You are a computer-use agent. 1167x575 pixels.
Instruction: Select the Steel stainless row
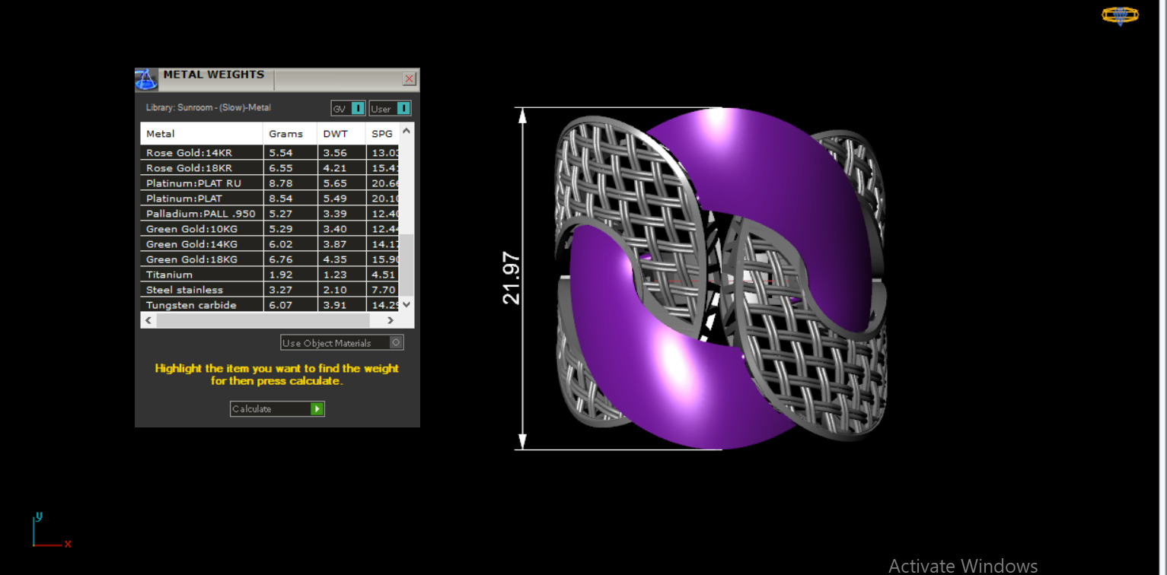click(269, 290)
